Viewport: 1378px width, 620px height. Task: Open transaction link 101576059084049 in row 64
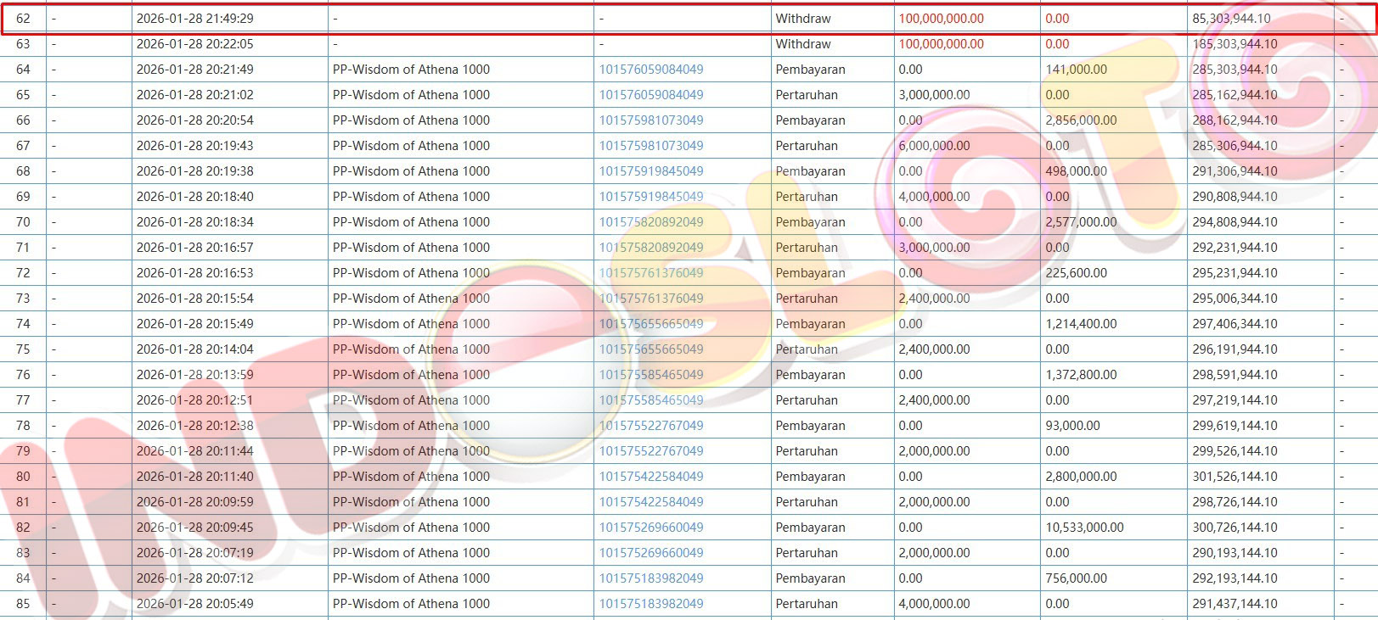point(650,70)
